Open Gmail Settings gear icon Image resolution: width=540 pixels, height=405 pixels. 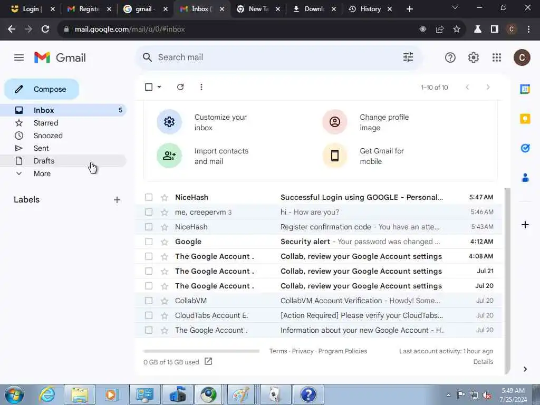[474, 57]
